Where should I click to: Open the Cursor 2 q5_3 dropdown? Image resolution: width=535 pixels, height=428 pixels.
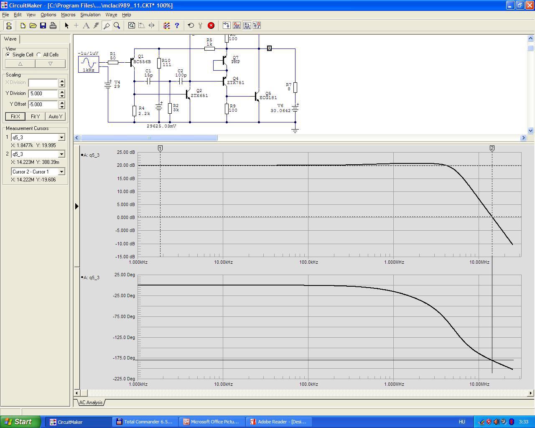tap(61, 154)
